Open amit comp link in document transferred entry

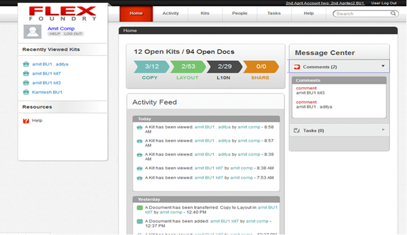(171, 212)
